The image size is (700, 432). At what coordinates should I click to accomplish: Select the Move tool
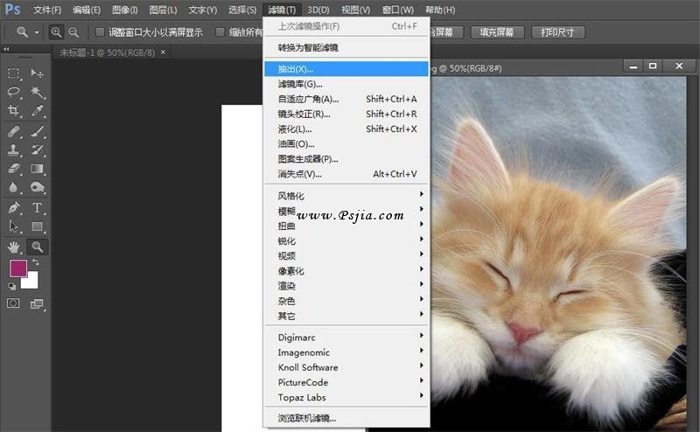click(37, 73)
